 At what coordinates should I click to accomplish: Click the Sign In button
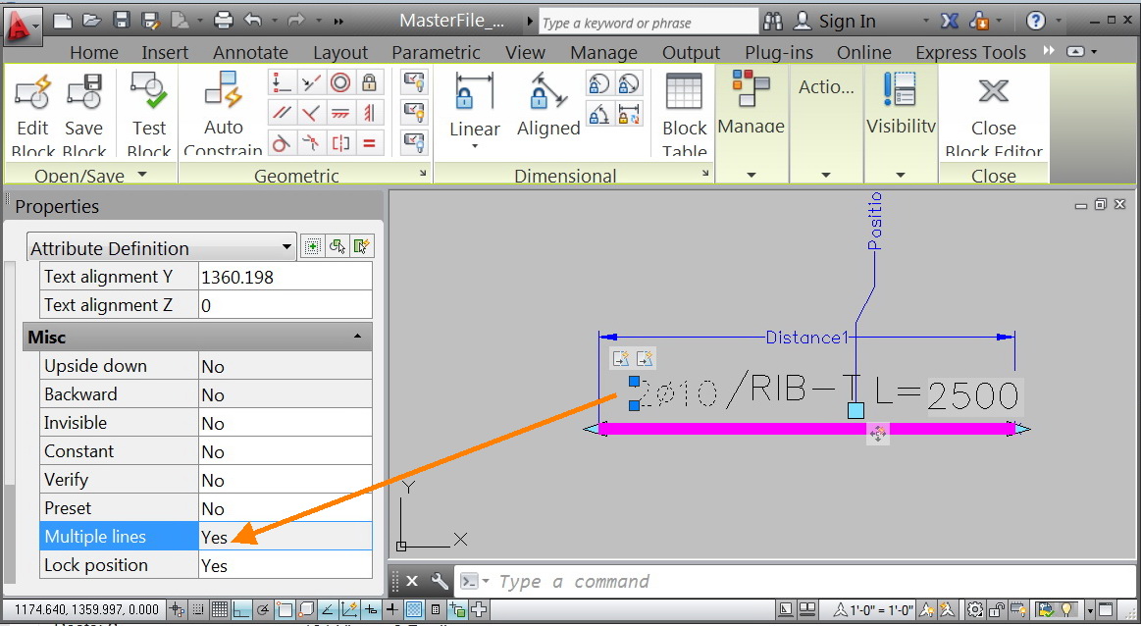pos(834,22)
